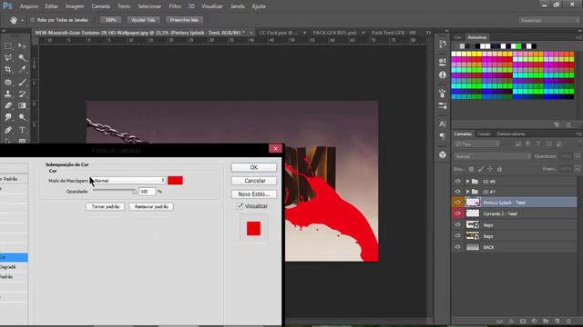Select the History Brush tool

click(22, 94)
